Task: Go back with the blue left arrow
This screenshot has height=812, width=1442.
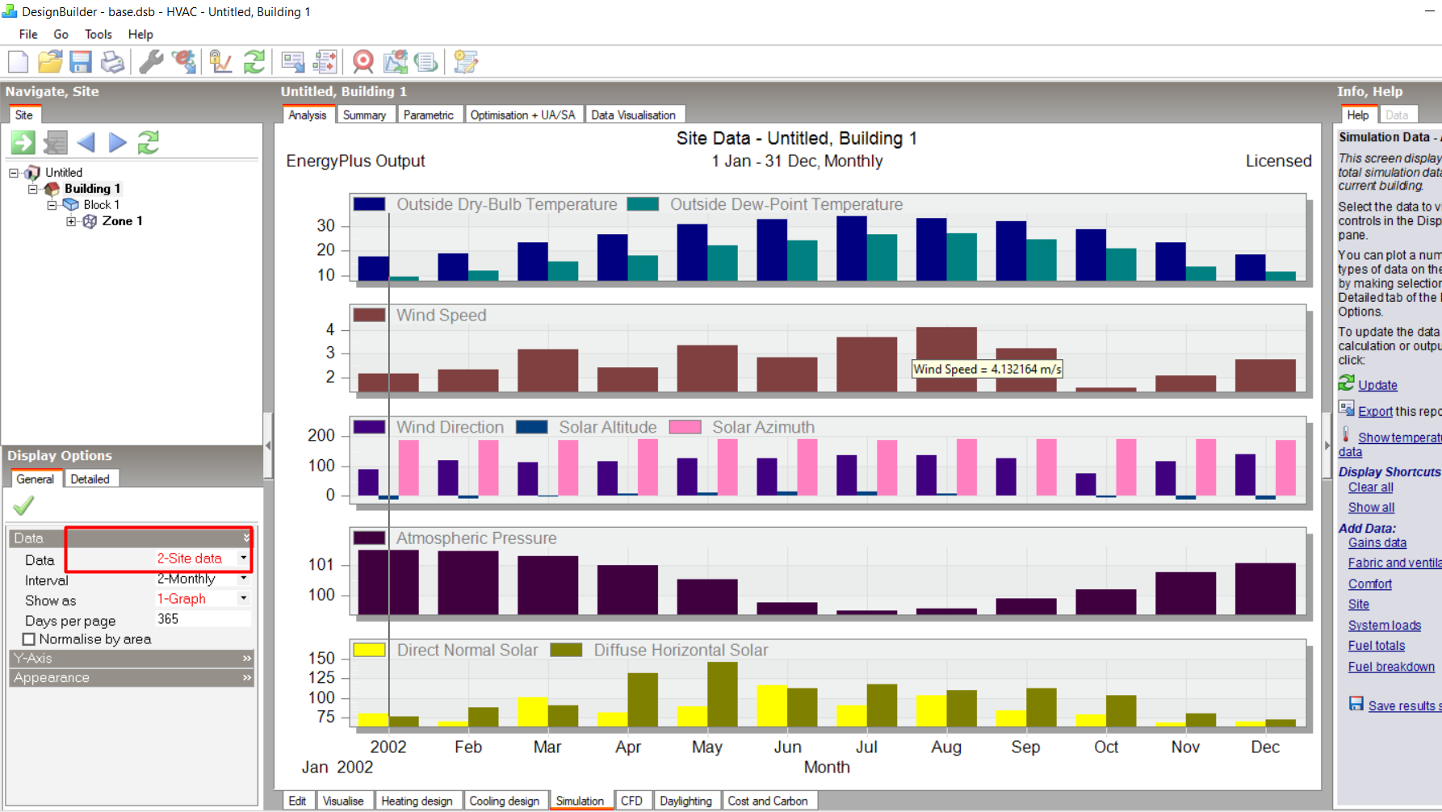Action: coord(86,143)
